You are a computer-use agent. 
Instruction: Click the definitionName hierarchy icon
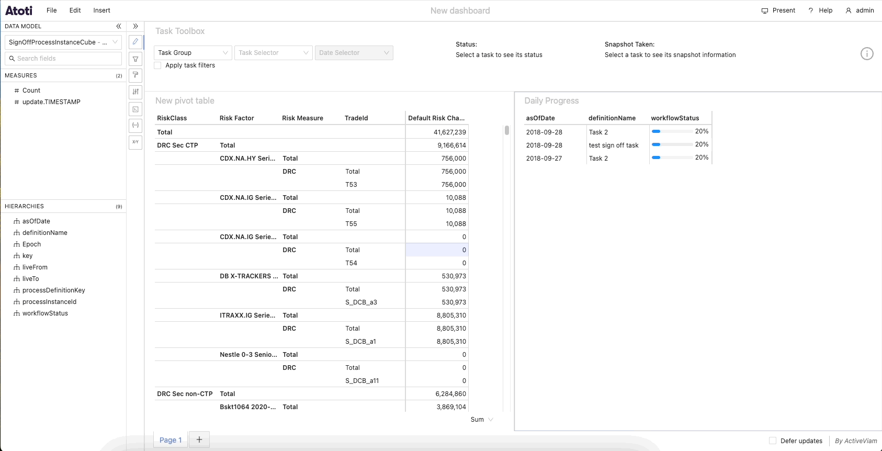tap(17, 233)
